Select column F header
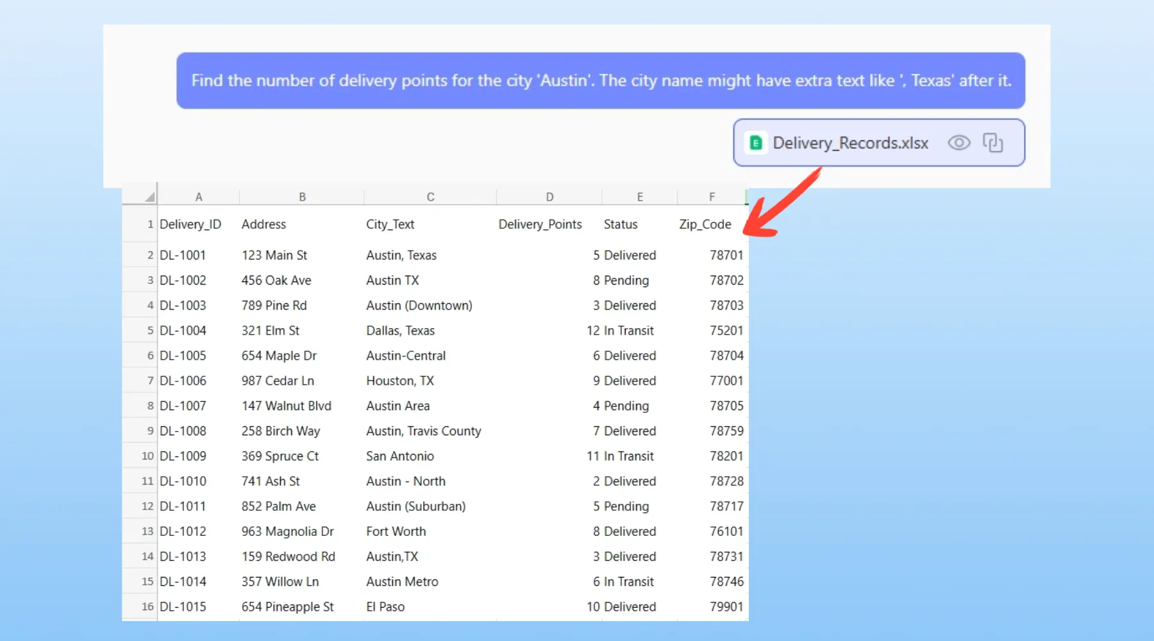 coord(712,197)
